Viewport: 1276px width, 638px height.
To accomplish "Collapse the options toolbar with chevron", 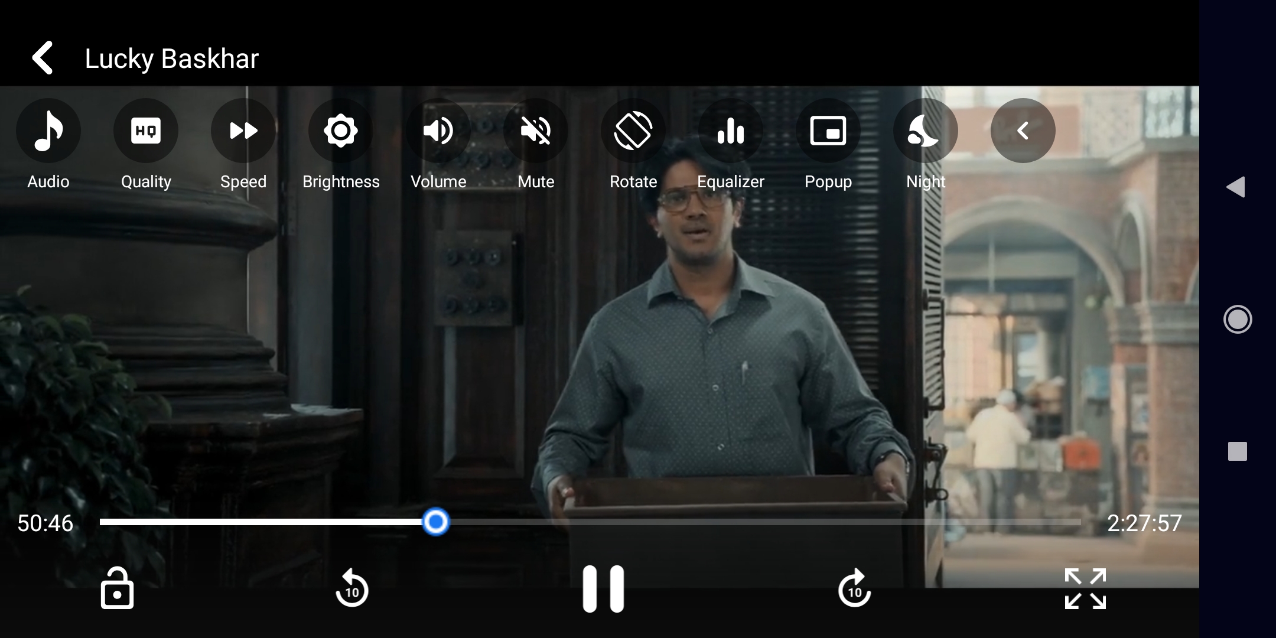I will tap(1023, 131).
